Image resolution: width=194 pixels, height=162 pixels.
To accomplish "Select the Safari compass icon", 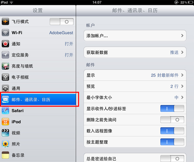I will tap(5, 110).
